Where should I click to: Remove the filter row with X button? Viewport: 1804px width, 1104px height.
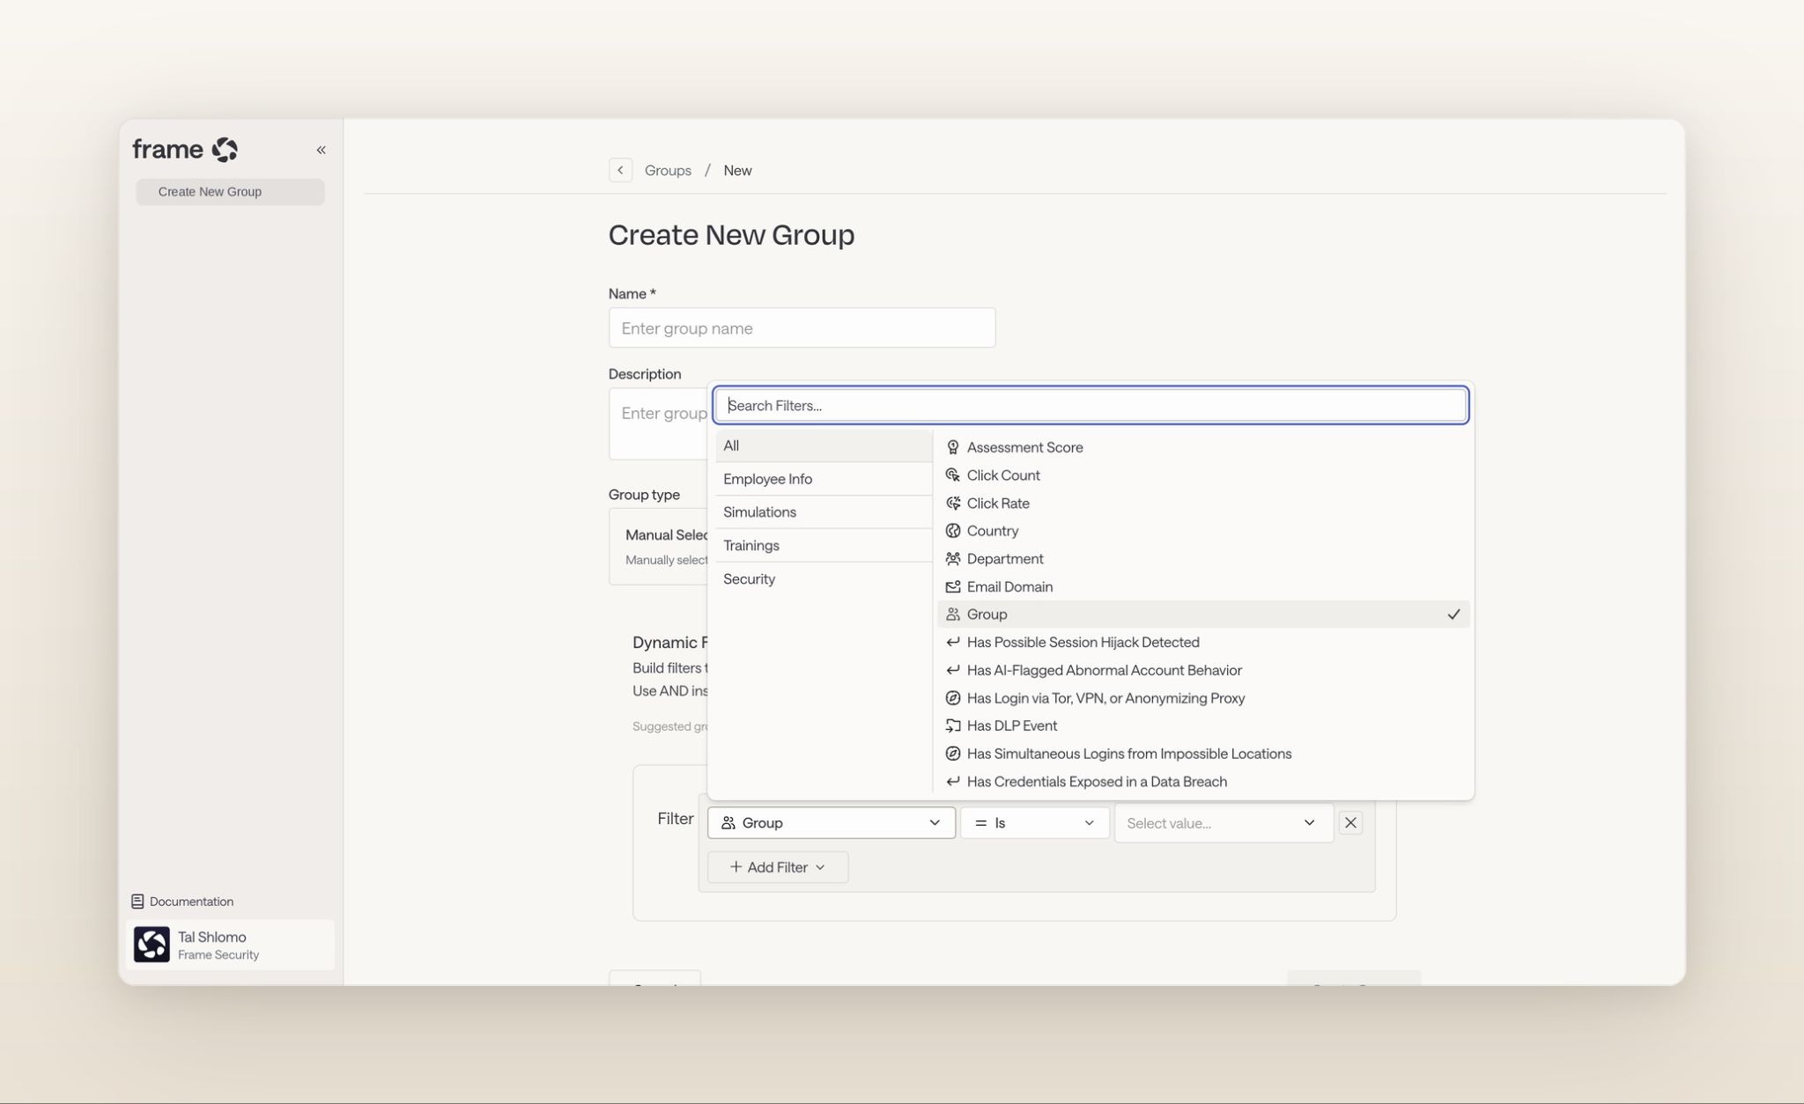1350,822
